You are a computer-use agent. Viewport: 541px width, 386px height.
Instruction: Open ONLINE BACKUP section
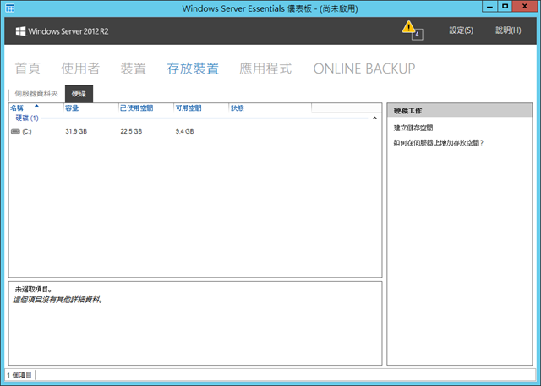364,69
